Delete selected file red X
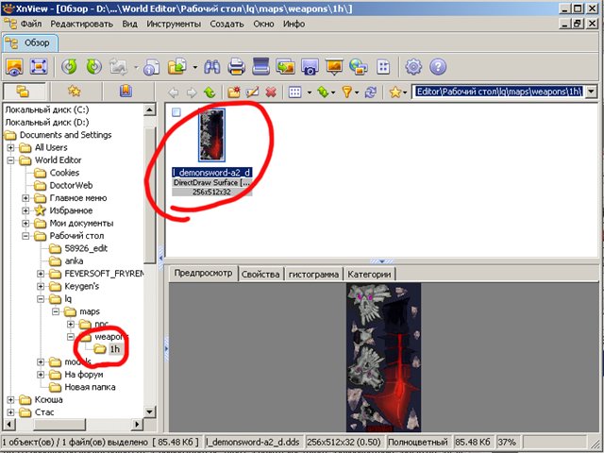604x453 pixels. pyautogui.click(x=271, y=92)
